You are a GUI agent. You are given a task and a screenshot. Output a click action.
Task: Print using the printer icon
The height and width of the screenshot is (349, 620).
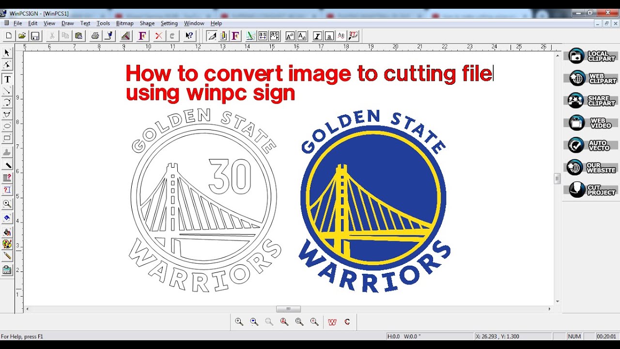click(95, 35)
